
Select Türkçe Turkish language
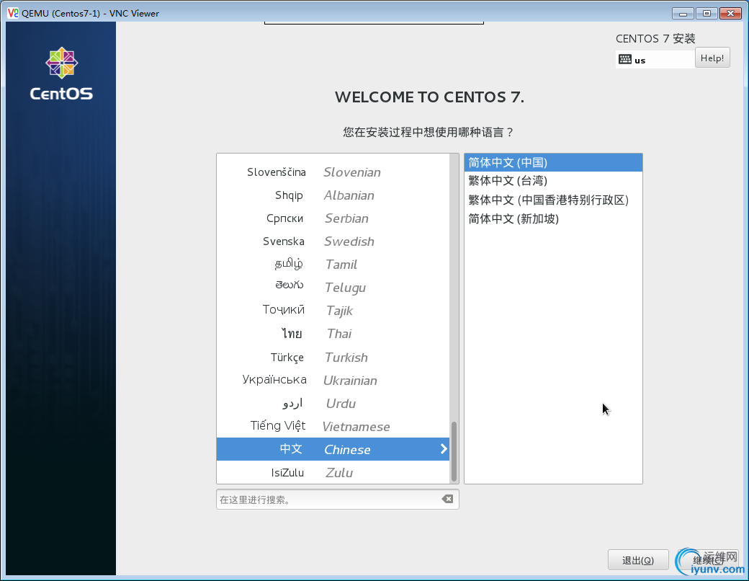[333, 358]
